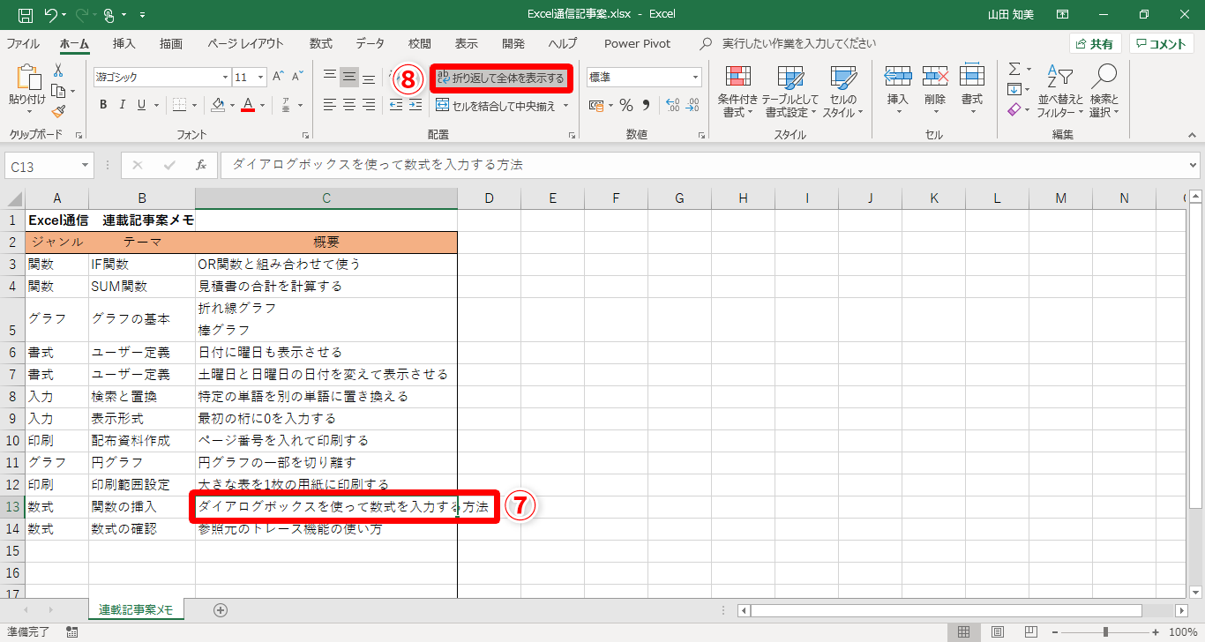
Task: Click the 共有 share button
Action: pos(1096,44)
